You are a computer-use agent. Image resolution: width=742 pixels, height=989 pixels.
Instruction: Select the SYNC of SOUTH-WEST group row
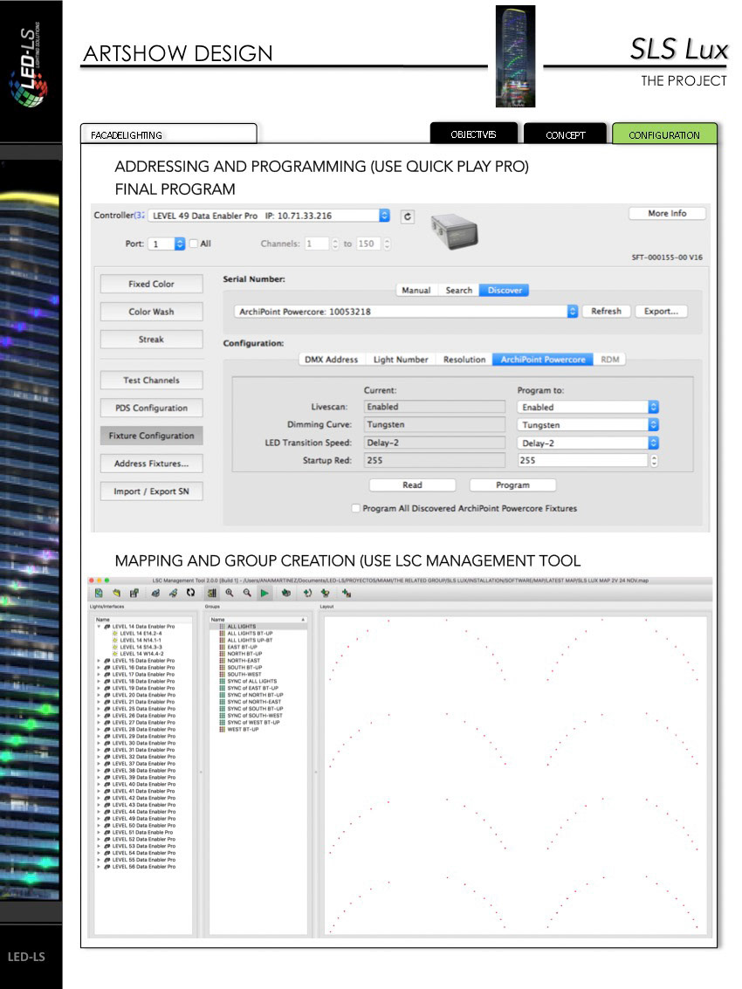tap(258, 715)
